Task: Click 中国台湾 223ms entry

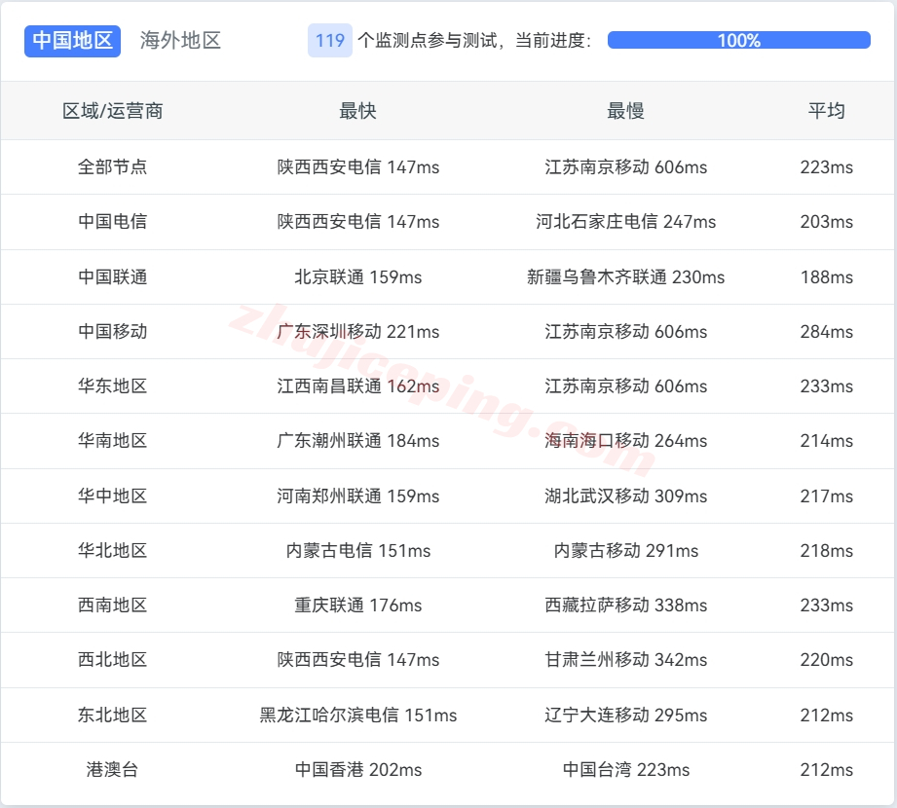Action: pos(625,770)
